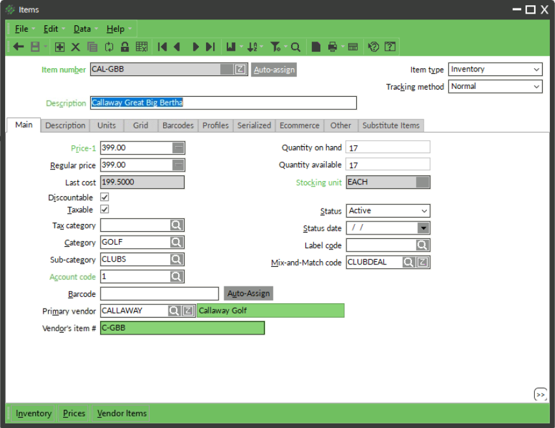Open the Primary vendor lookup magnifier
This screenshot has width=555, height=428.
(174, 311)
